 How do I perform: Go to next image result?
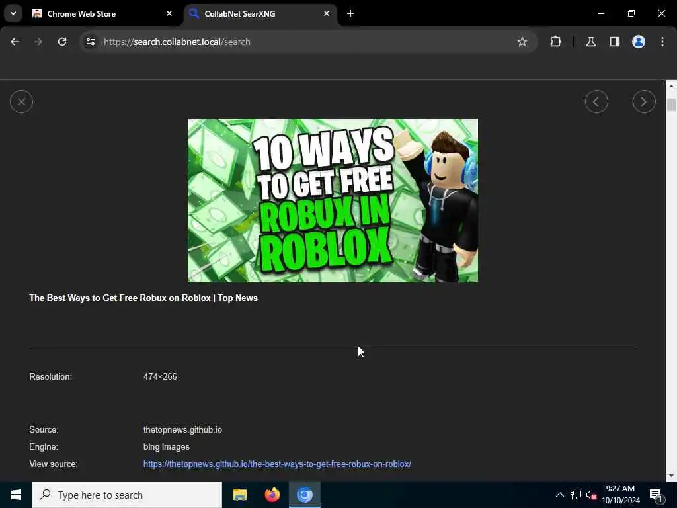tap(644, 102)
